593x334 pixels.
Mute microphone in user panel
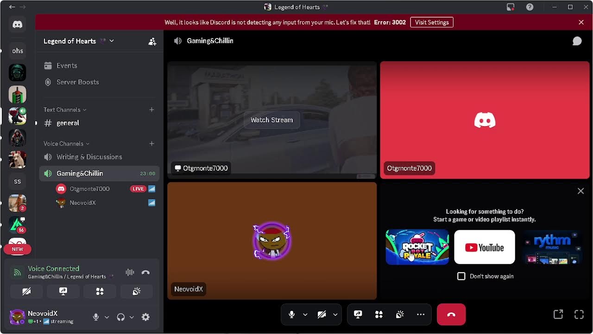(x=96, y=317)
